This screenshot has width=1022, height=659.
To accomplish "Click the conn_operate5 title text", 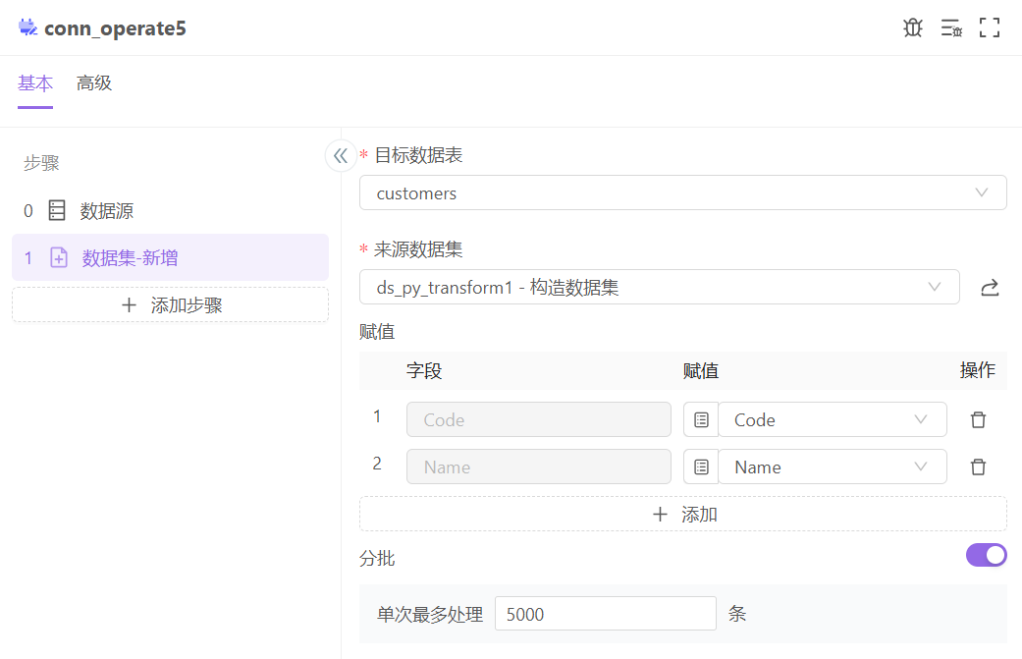I will [x=116, y=28].
